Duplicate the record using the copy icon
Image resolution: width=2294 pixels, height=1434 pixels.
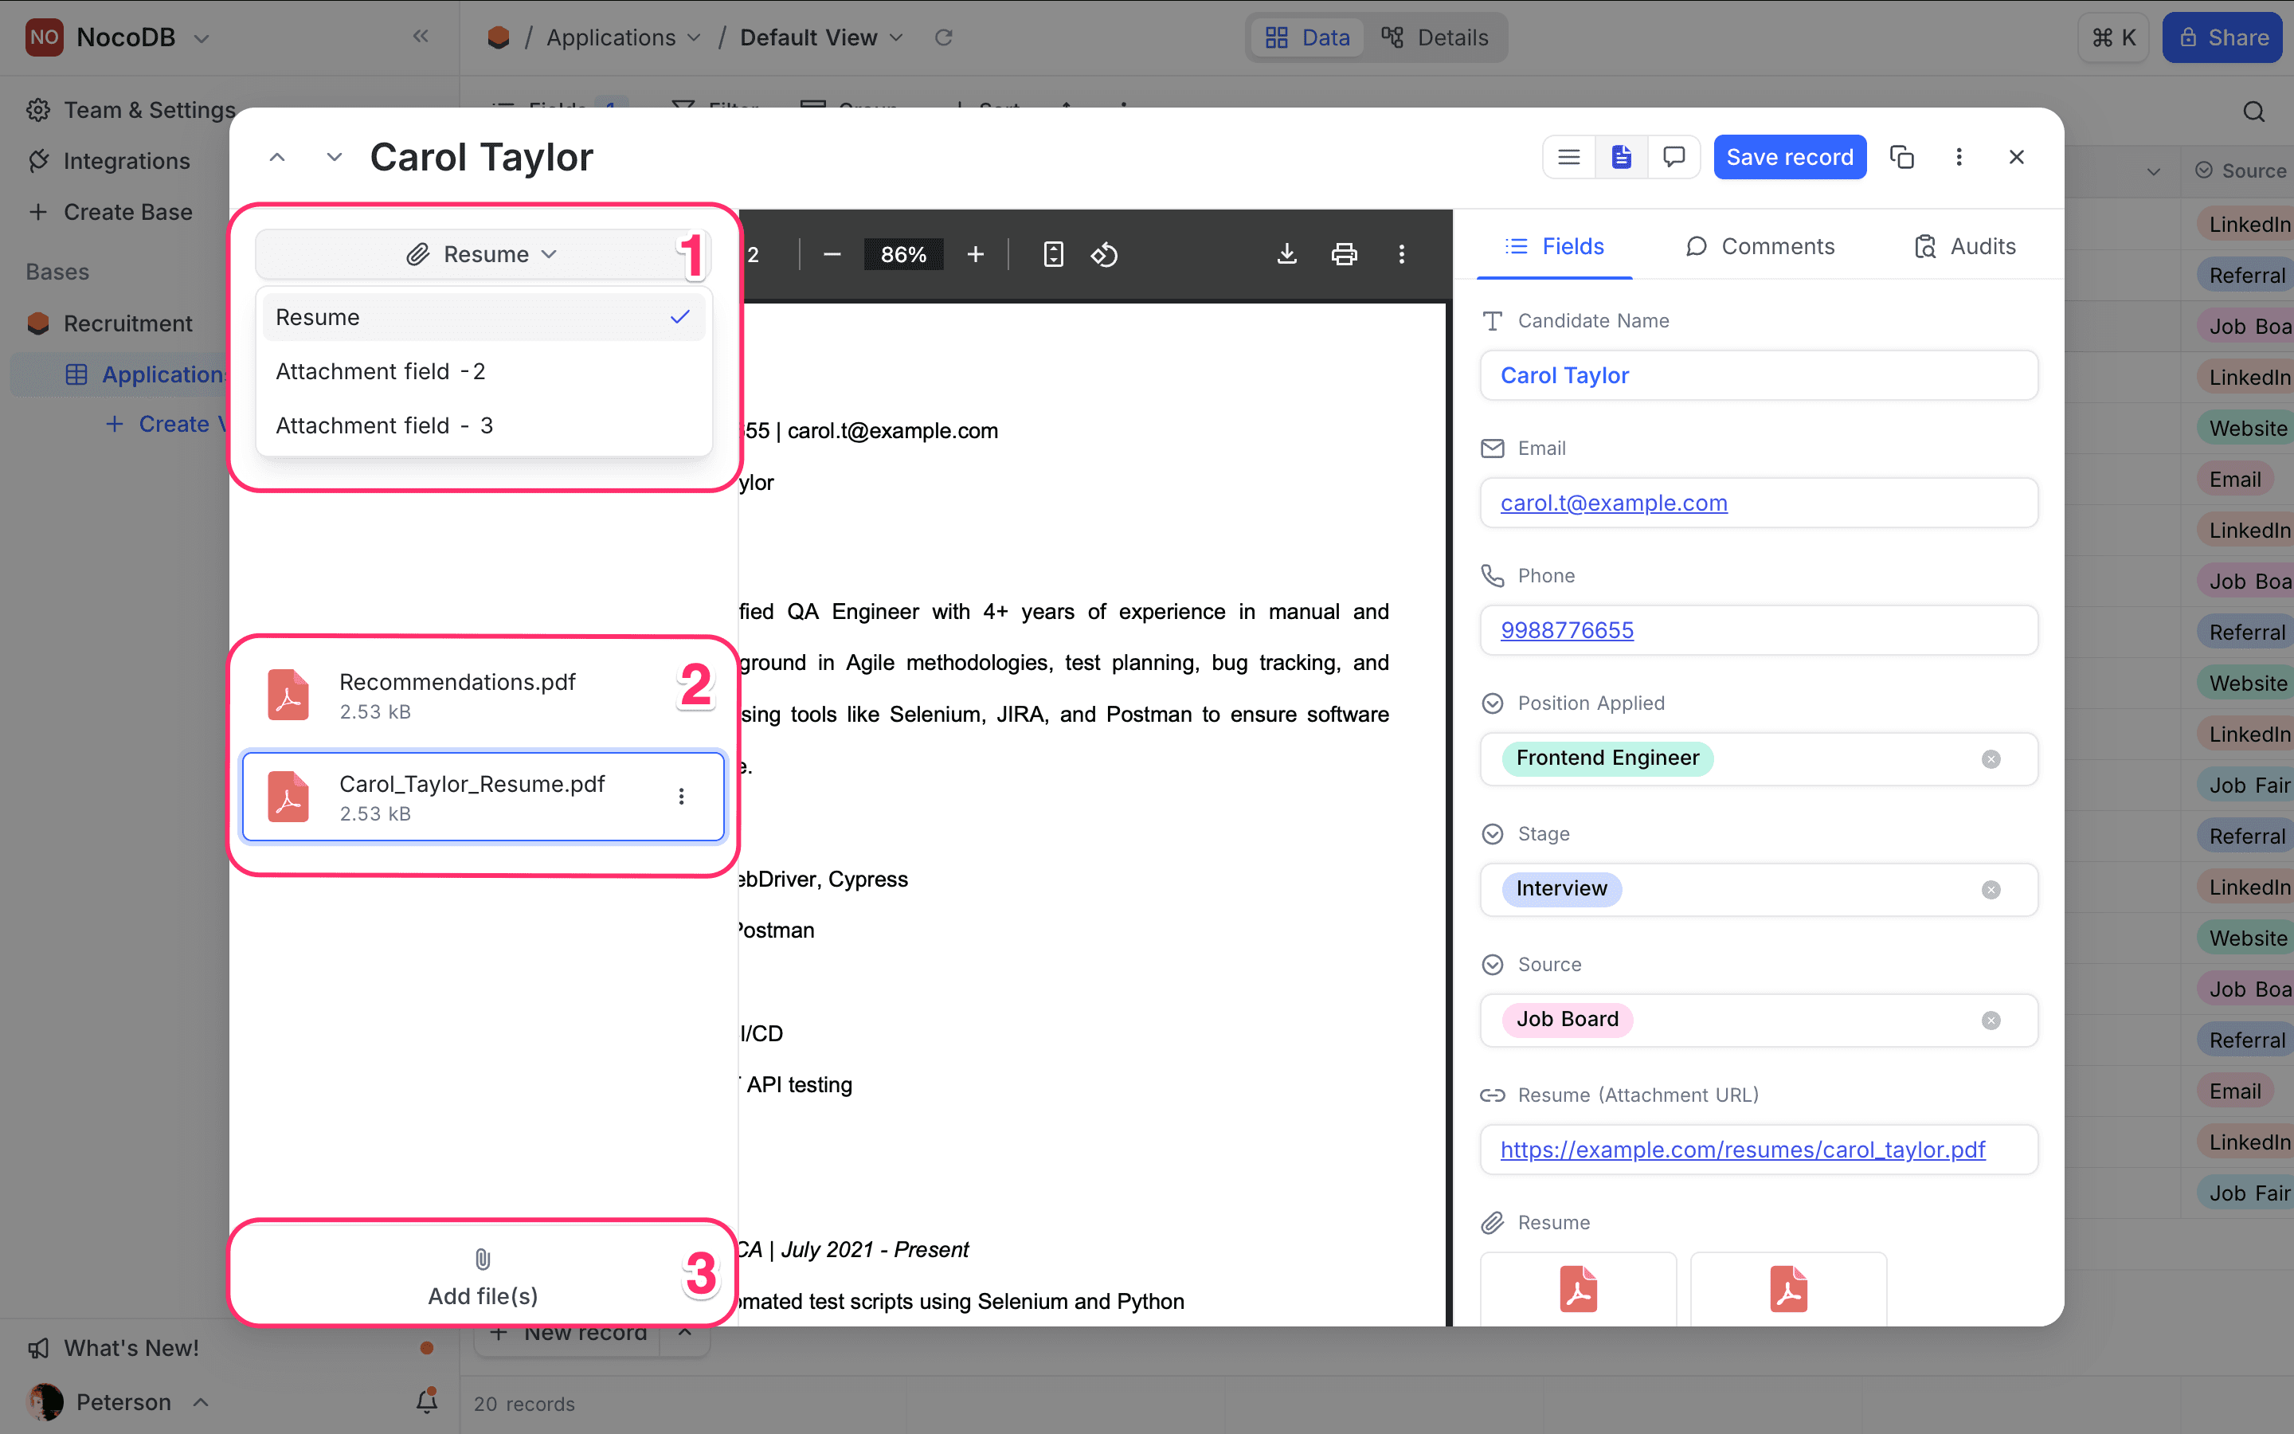(x=1902, y=156)
